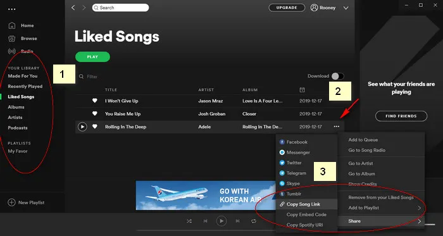The width and height of the screenshot is (443, 236).
Task: Click the UPGRADE button
Action: tap(287, 8)
